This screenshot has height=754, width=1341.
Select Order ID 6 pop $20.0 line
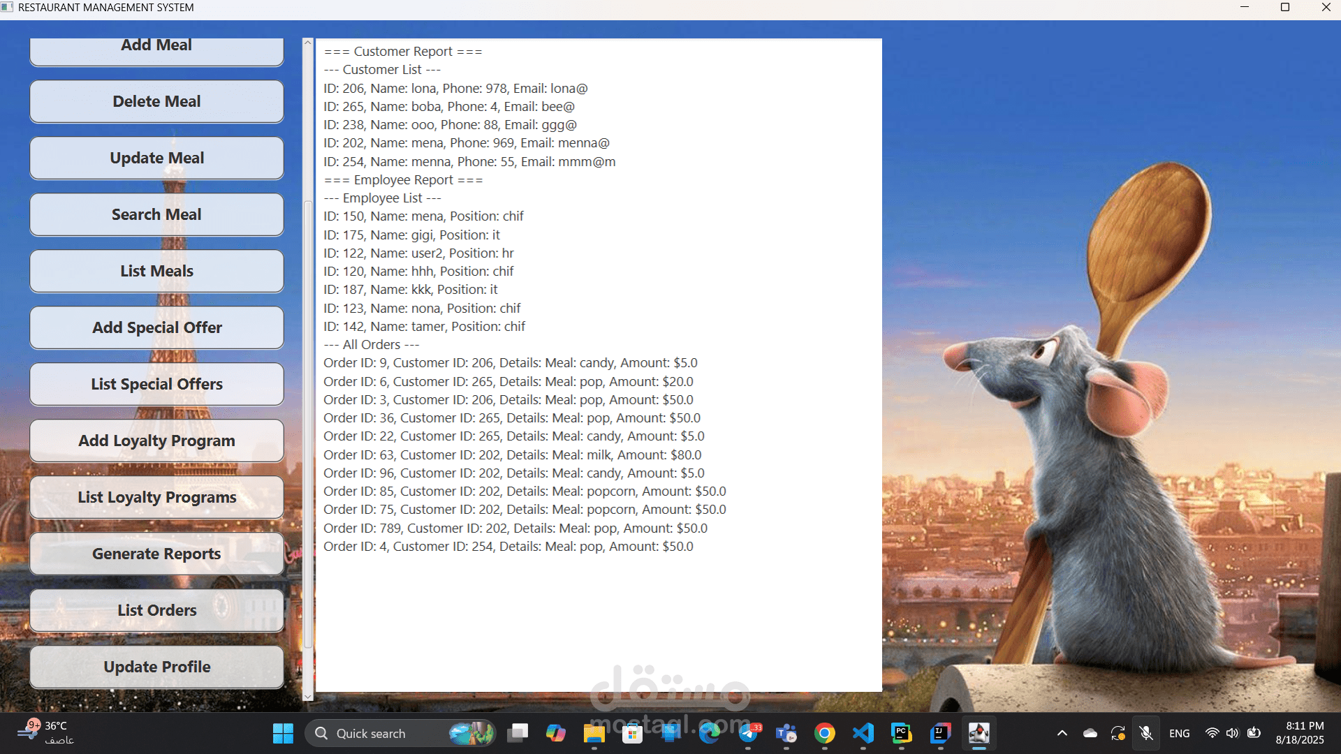508,381
